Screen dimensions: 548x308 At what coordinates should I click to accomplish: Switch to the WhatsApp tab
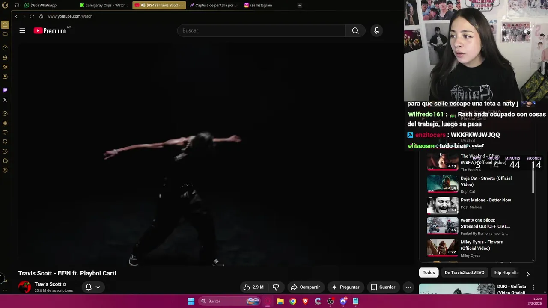[41, 5]
